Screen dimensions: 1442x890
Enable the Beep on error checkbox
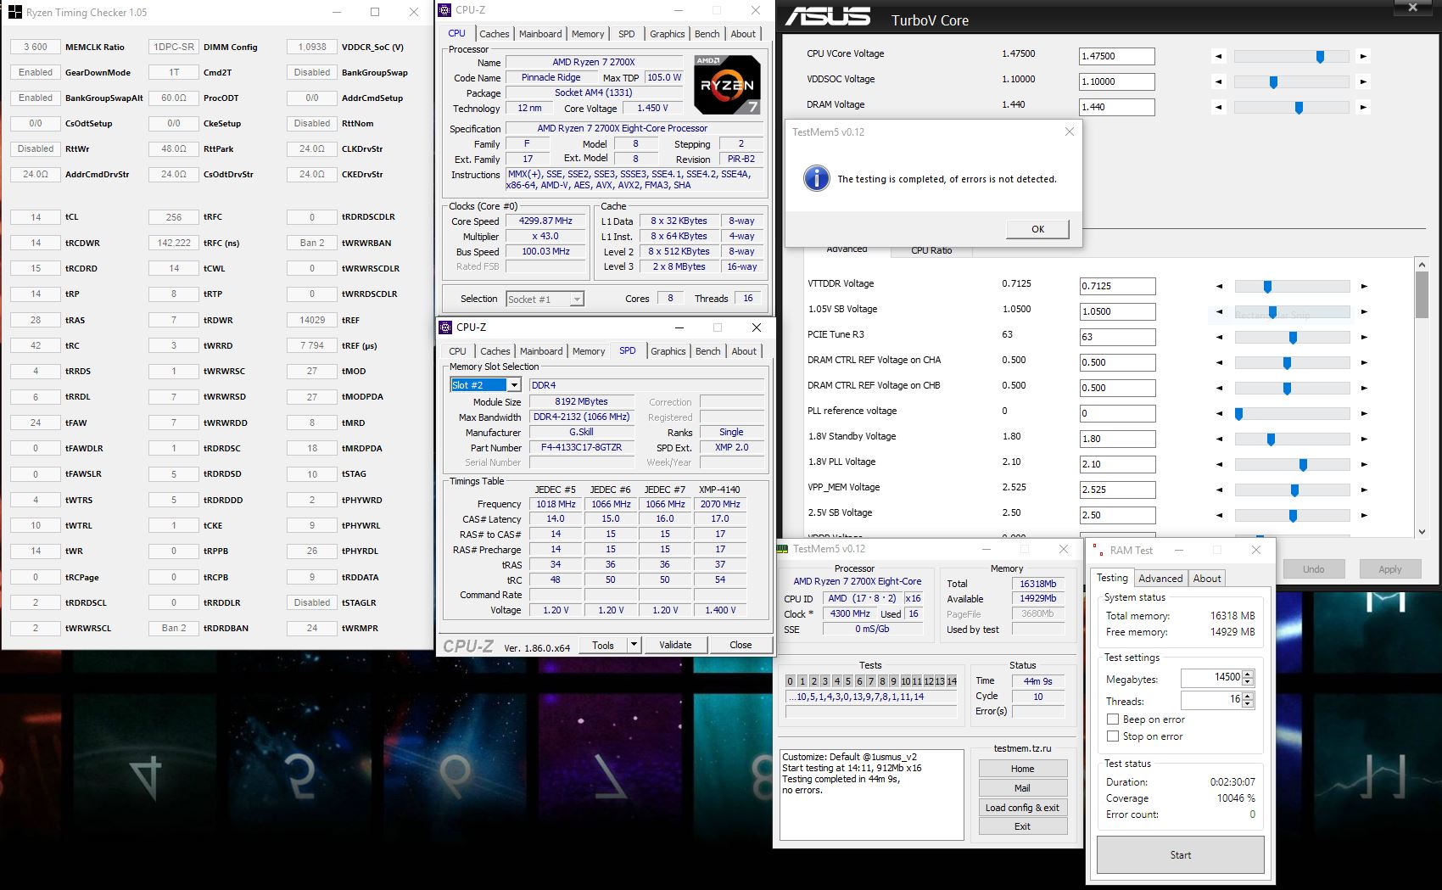[1113, 719]
